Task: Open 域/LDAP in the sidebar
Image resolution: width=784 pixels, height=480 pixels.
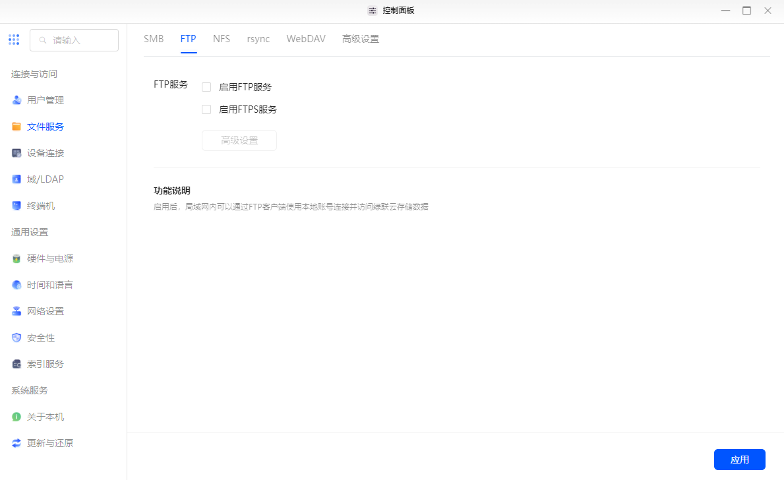Action: point(45,179)
